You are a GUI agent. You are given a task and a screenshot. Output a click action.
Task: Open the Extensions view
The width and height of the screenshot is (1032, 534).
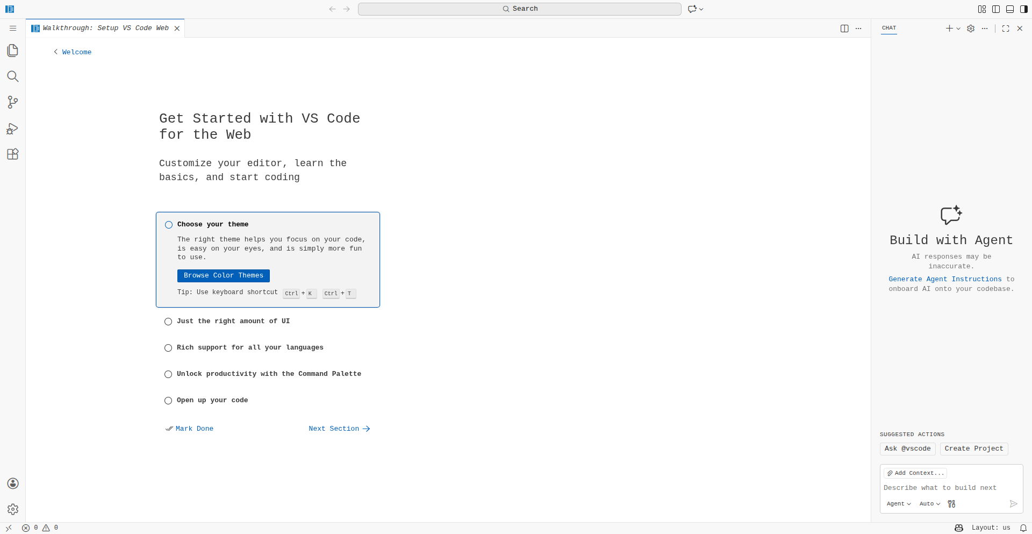pos(13,154)
